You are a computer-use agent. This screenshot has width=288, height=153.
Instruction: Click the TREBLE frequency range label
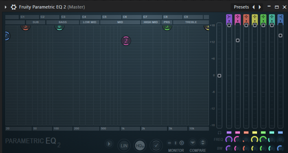point(191,22)
